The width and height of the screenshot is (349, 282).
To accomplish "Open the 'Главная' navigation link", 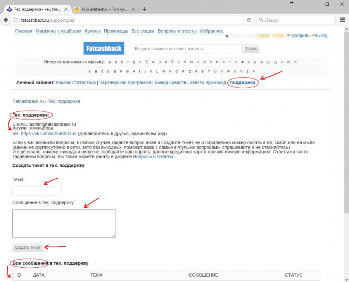I will 24,31.
